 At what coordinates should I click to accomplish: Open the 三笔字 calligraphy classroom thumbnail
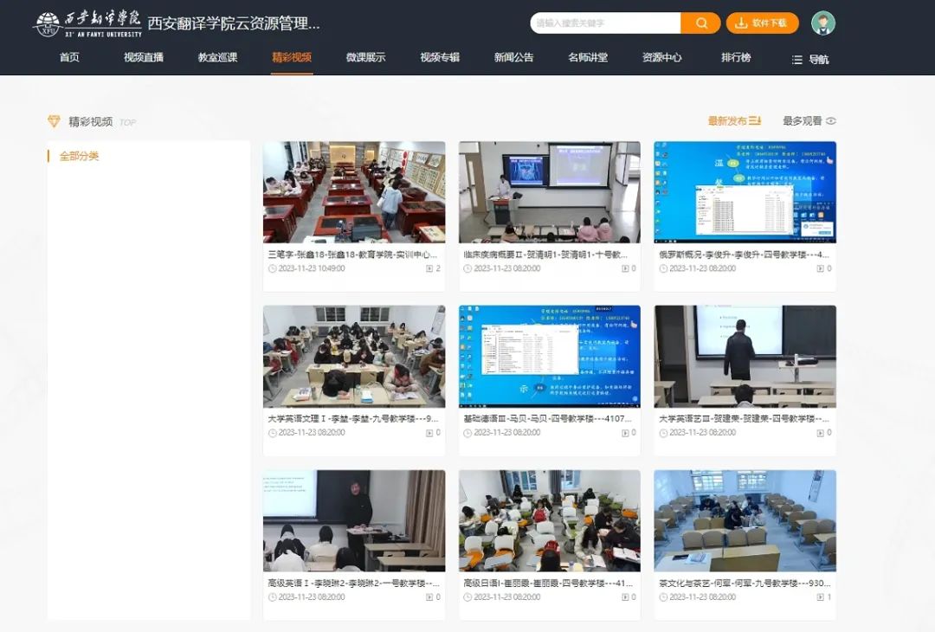354,192
